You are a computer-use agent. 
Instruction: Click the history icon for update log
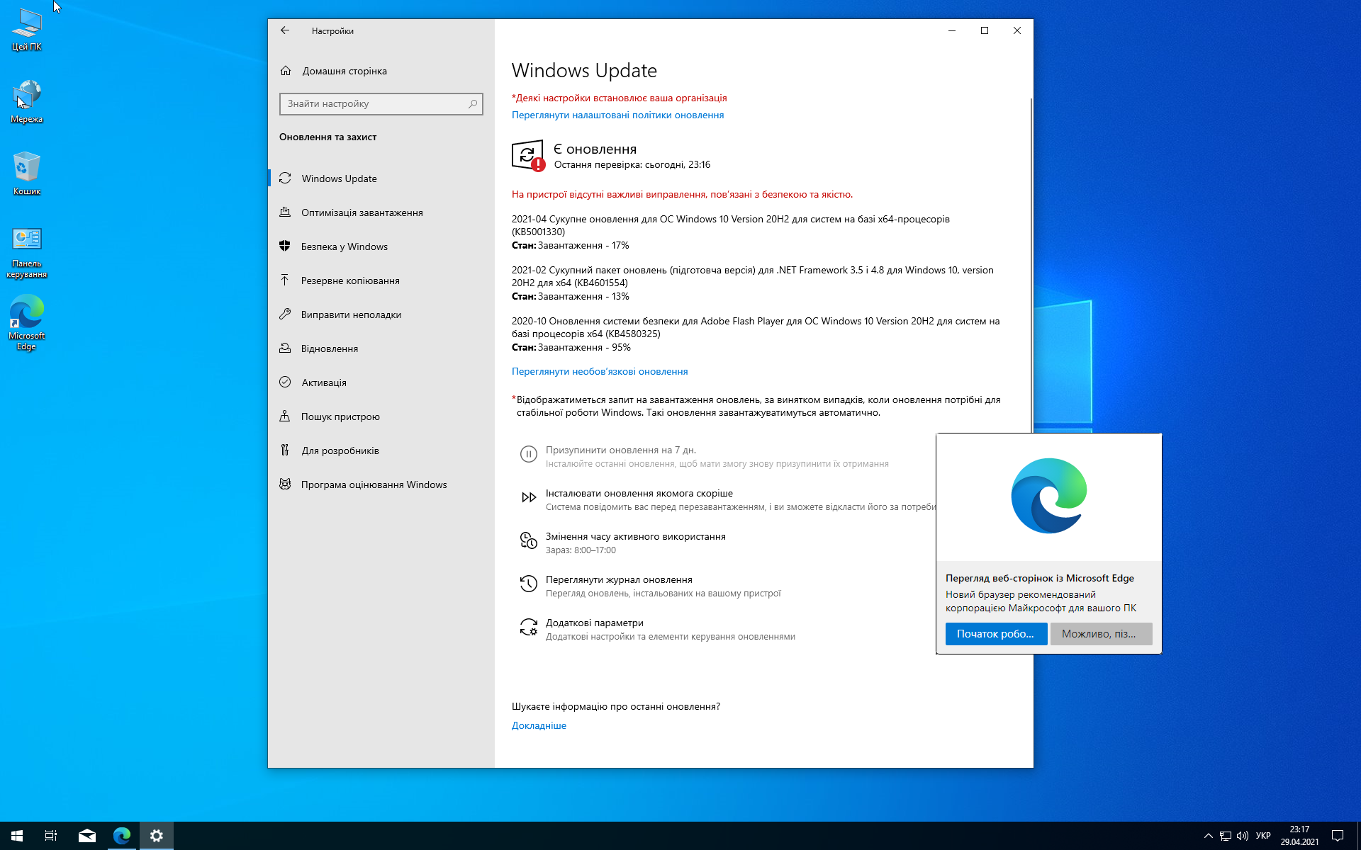(528, 584)
